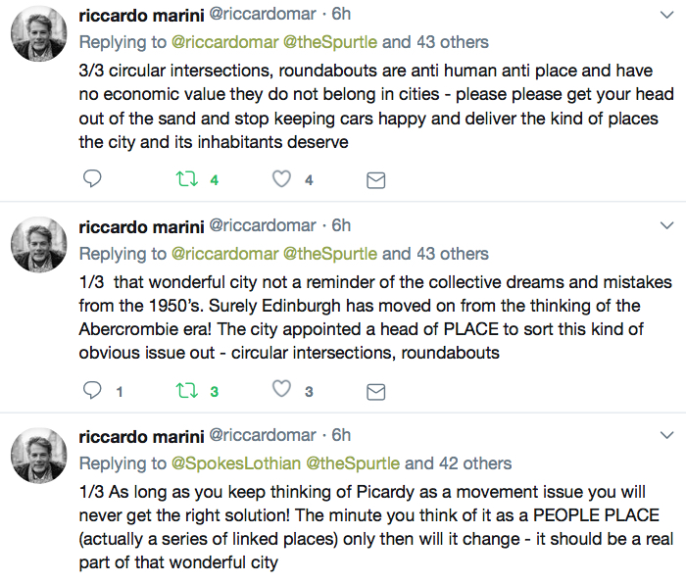
Task: Open @theSpurtle mention in the first tweet
Action: click(330, 42)
